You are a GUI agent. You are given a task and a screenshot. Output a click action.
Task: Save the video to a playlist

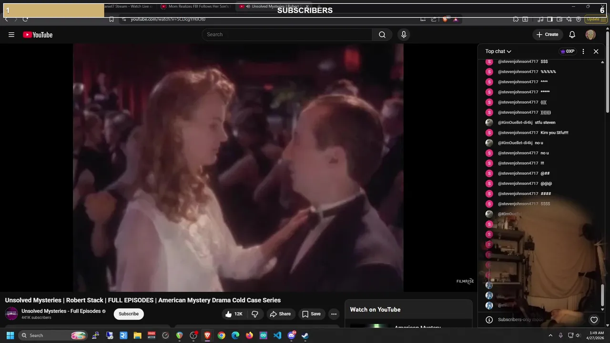click(311, 314)
